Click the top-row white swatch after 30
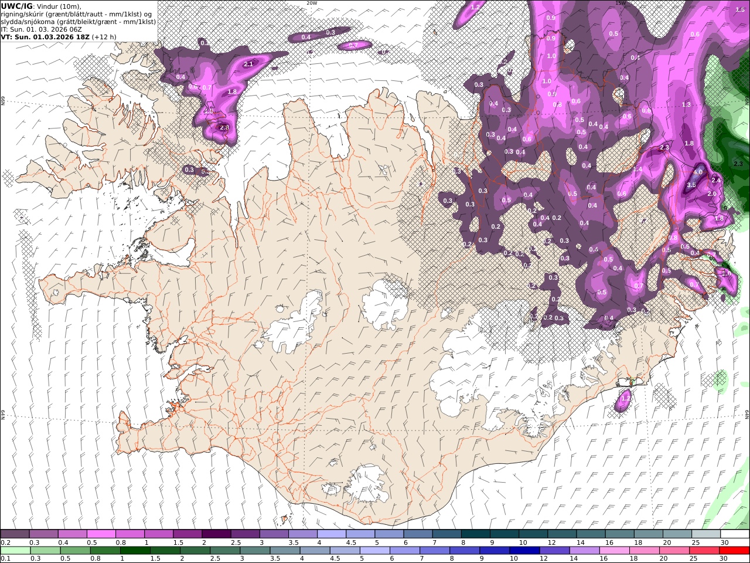 735,534
